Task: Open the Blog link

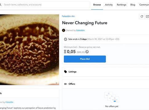Action: 133,5
